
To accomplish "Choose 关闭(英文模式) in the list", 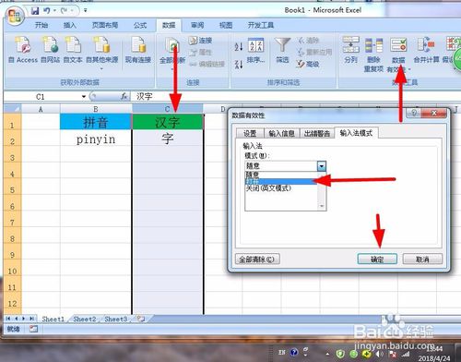I will pyautogui.click(x=281, y=188).
